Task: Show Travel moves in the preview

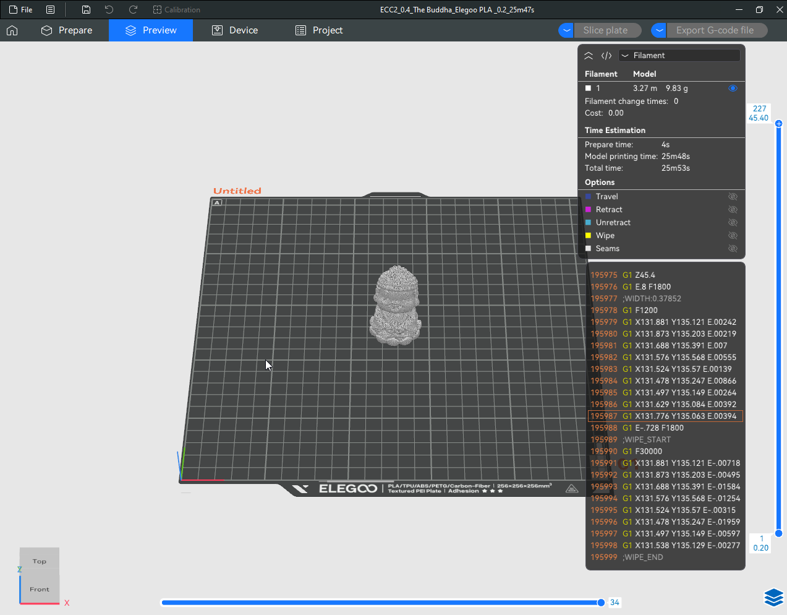Action: 733,197
